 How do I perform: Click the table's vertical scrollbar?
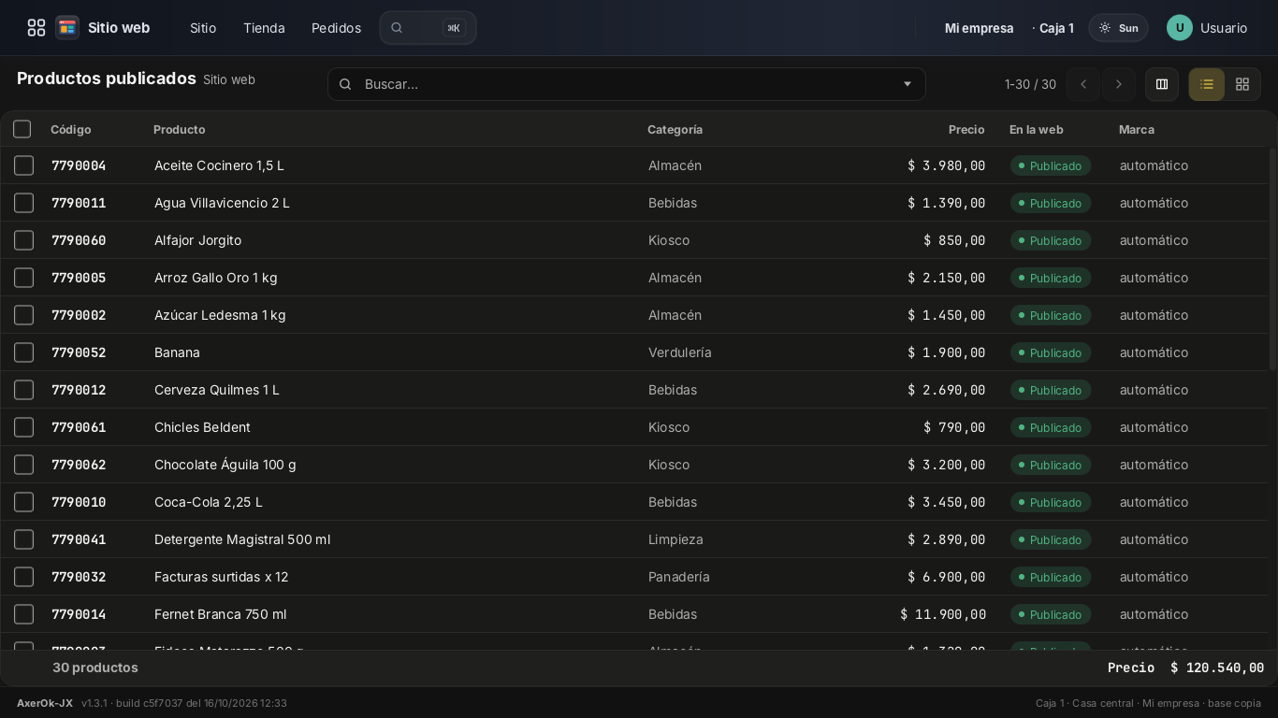(x=1272, y=259)
